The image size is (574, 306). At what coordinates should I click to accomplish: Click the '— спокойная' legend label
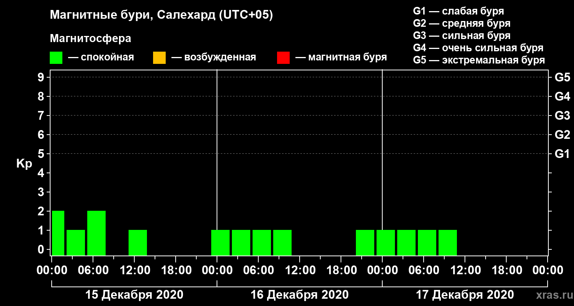[x=101, y=57]
